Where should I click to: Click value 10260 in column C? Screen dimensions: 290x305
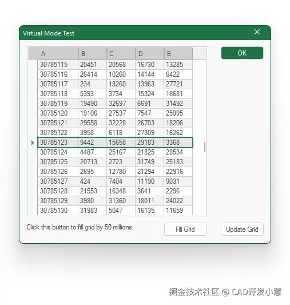point(121,74)
